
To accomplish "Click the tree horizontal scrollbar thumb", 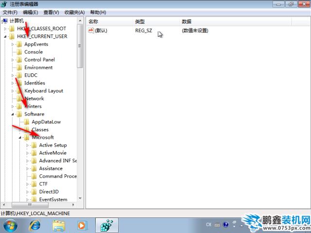I will pyautogui.click(x=30, y=204).
